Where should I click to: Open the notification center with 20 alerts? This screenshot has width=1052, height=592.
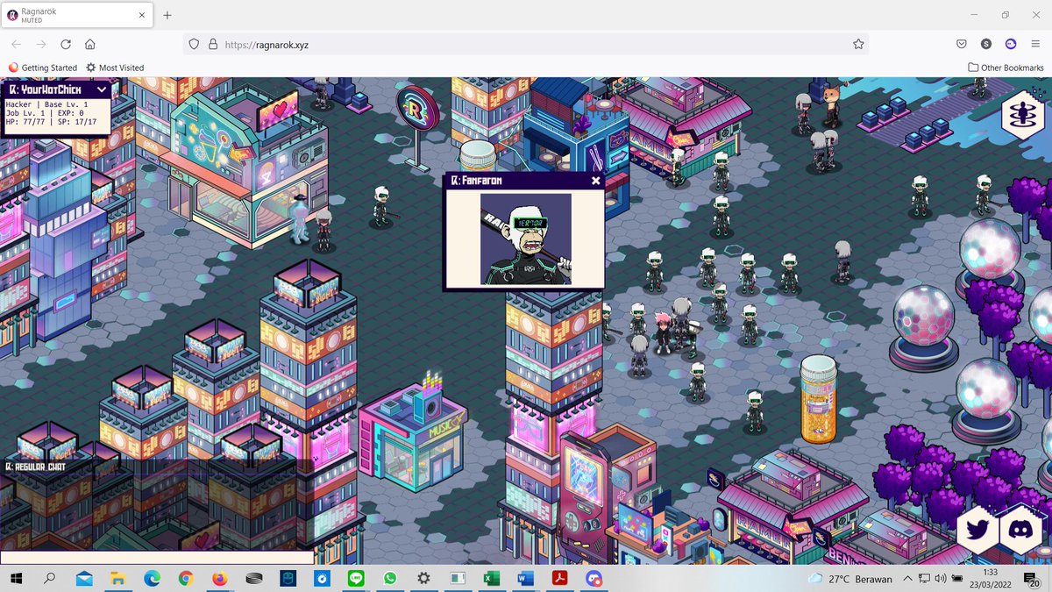[x=1034, y=579]
